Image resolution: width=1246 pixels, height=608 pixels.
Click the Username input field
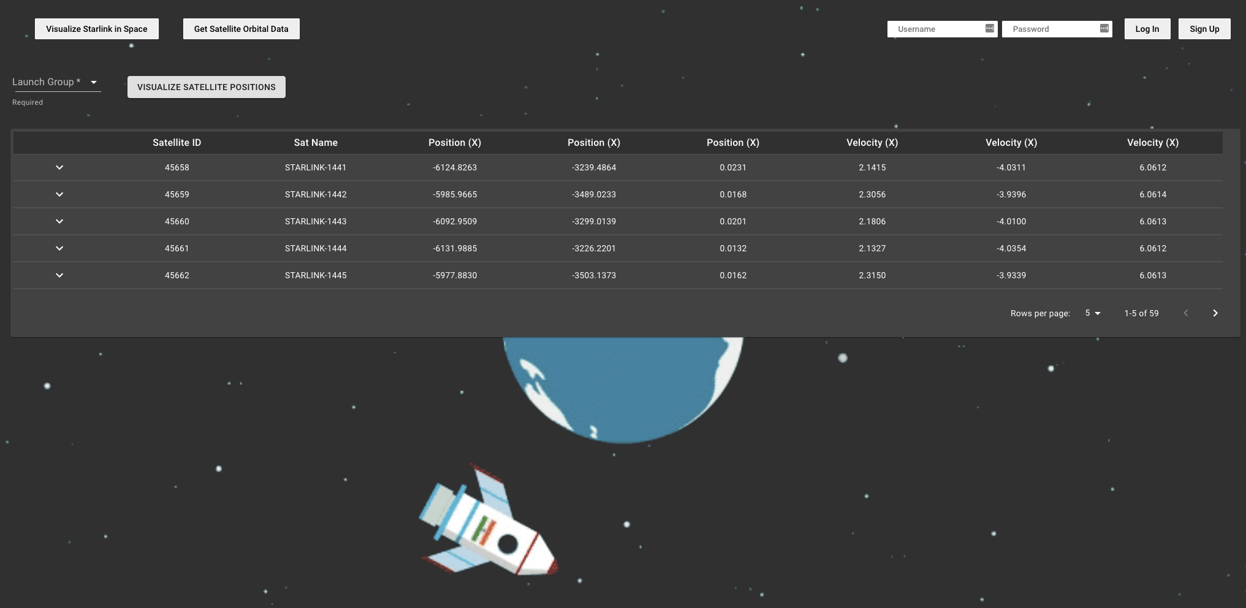[938, 28]
